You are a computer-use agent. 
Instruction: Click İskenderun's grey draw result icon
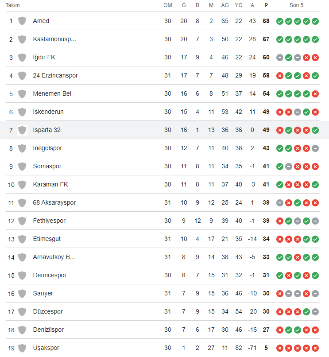click(298, 112)
